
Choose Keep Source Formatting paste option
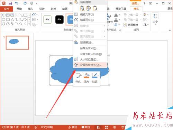[x=82, y=8]
